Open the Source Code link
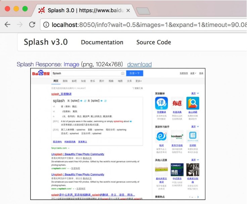This screenshot has width=247, height=204. pos(154,42)
